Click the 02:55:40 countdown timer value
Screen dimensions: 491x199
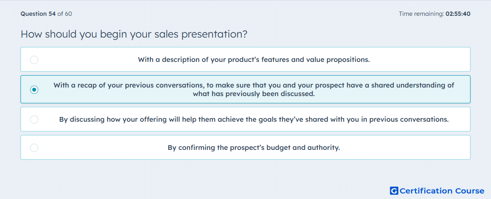coord(458,14)
